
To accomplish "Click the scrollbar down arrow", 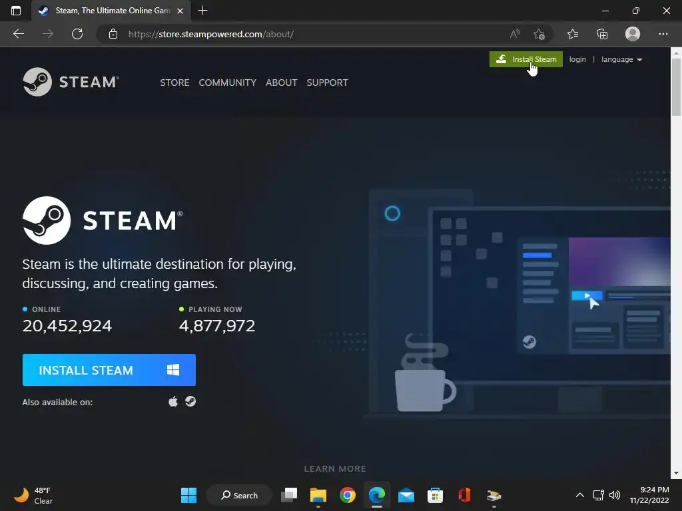I will tap(676, 473).
